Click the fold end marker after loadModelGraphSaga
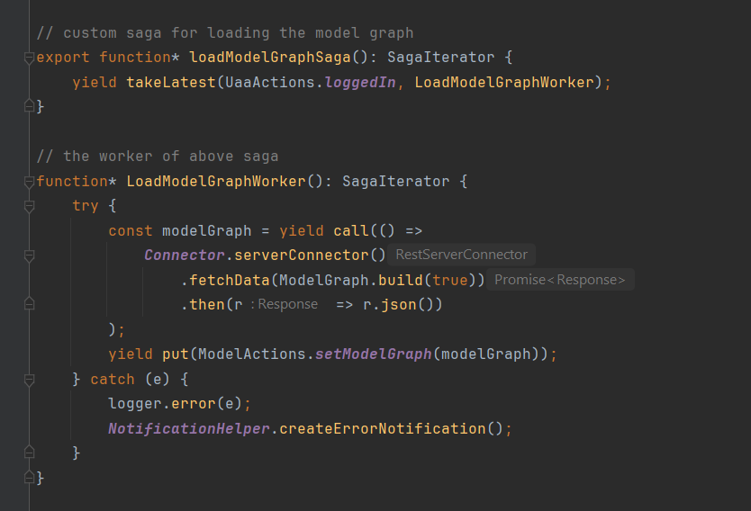751x511 pixels. pos(29,106)
